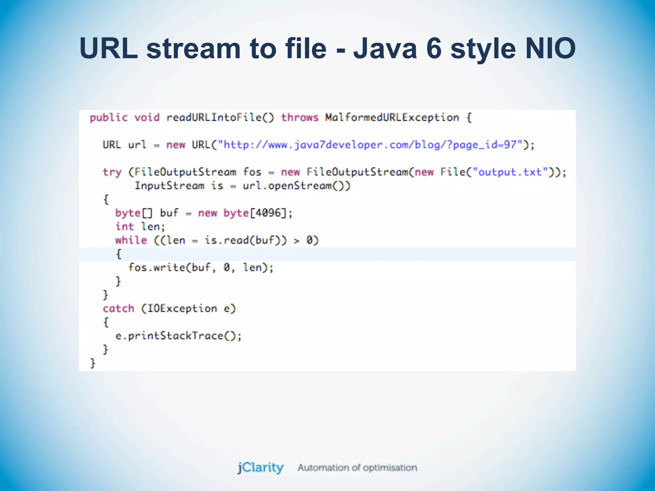
Task: Click the "byte[] buf = new byte[4096];" line
Action: tap(204, 213)
